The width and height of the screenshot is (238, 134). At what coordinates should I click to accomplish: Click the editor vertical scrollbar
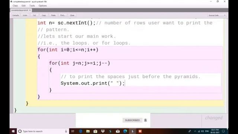coord(227,66)
